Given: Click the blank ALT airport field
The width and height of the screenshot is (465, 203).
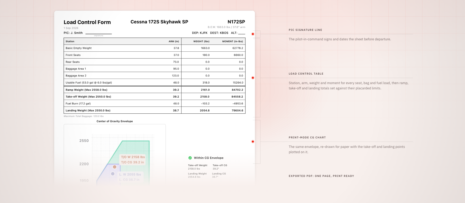Looking at the screenshot, I should tap(241, 33).
